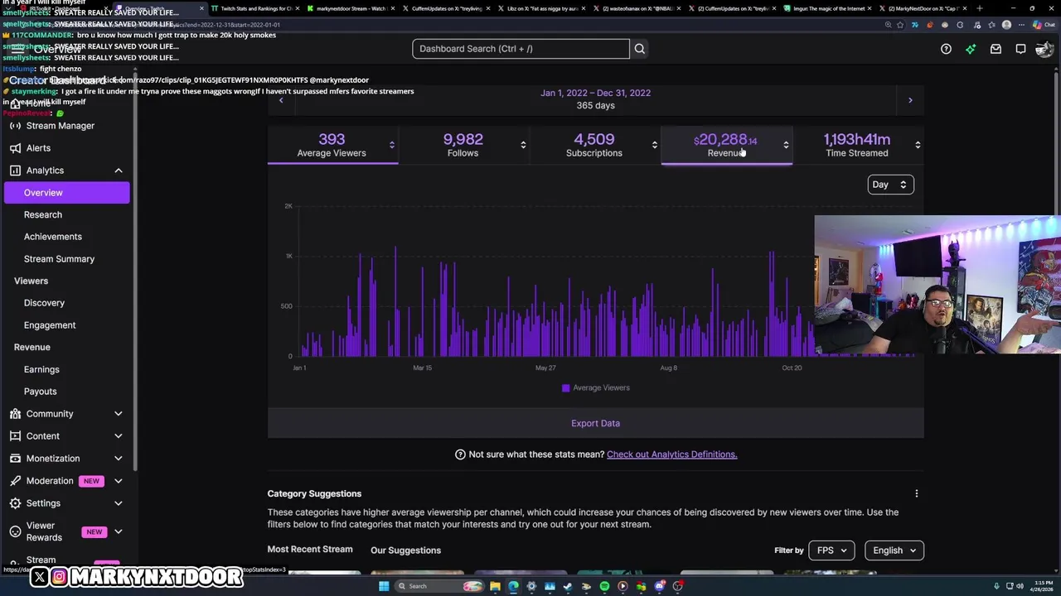Open the Engagement page under Viewers
This screenshot has height=596, width=1061.
click(50, 325)
